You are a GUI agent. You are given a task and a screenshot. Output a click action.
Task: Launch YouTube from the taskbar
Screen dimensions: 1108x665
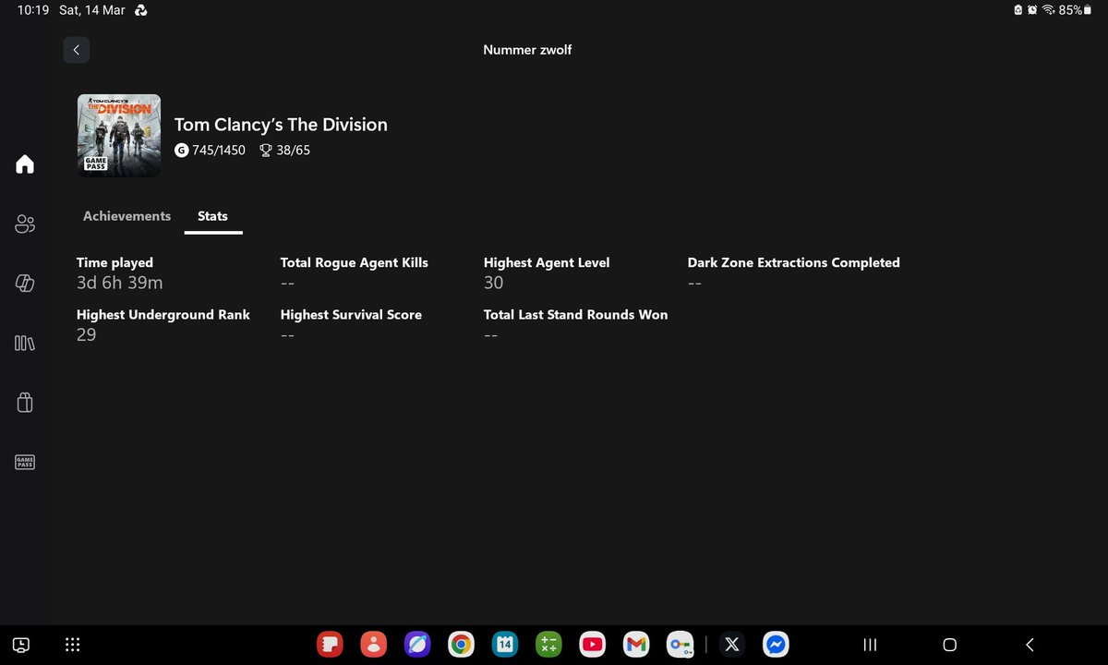(592, 645)
